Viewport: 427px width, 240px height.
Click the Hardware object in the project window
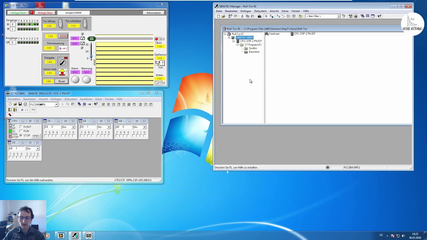(x=272, y=34)
